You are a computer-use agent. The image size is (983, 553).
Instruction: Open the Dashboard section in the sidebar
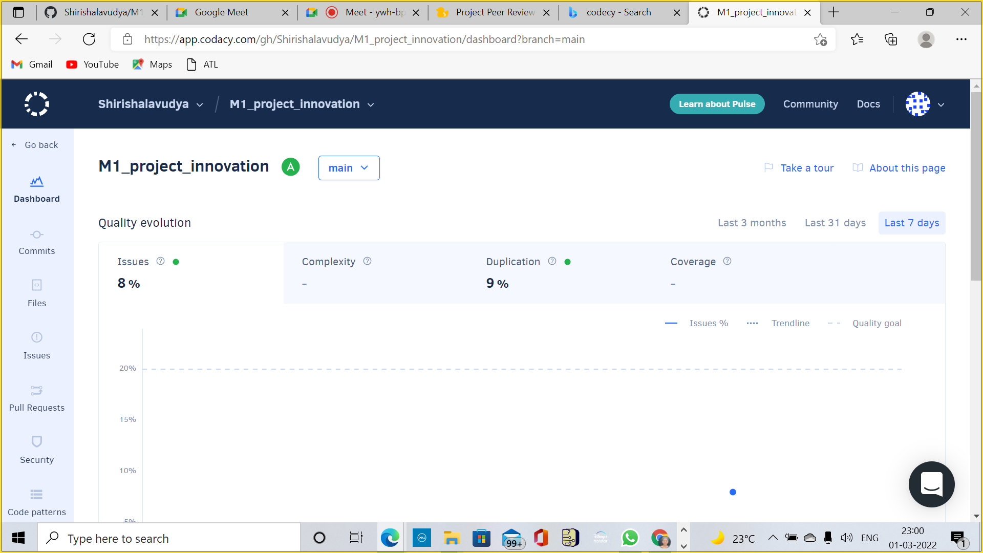(36, 189)
